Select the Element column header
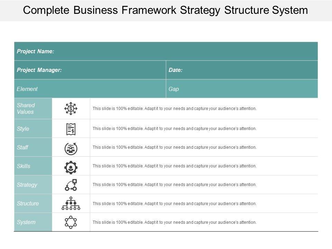332x249 pixels. (x=90, y=89)
